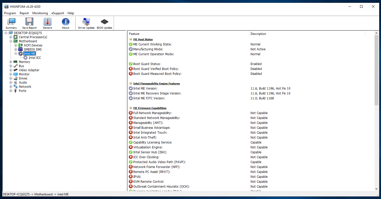Expand the Network node
381x199 pixels.
coord(11,87)
